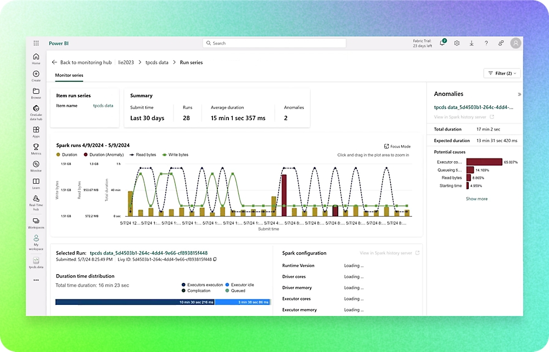Open the notifications bell
The image size is (549, 352).
442,43
